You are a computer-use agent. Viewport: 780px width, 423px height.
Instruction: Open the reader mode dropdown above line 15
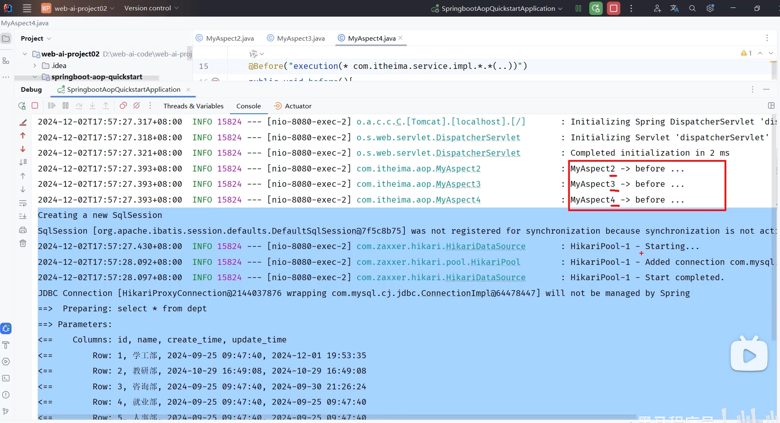[x=256, y=54]
